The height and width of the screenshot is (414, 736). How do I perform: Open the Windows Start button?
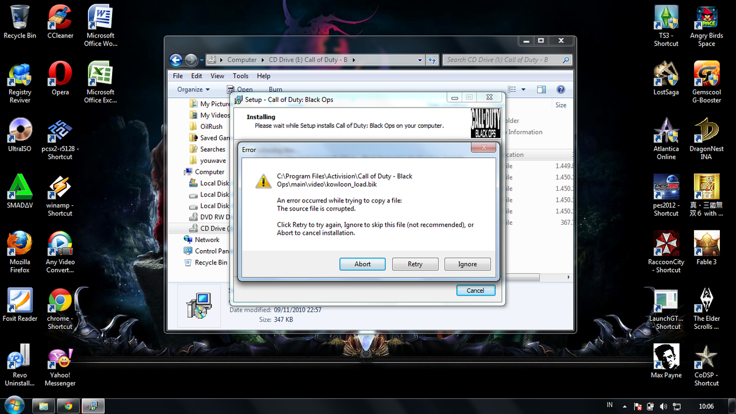coord(14,405)
